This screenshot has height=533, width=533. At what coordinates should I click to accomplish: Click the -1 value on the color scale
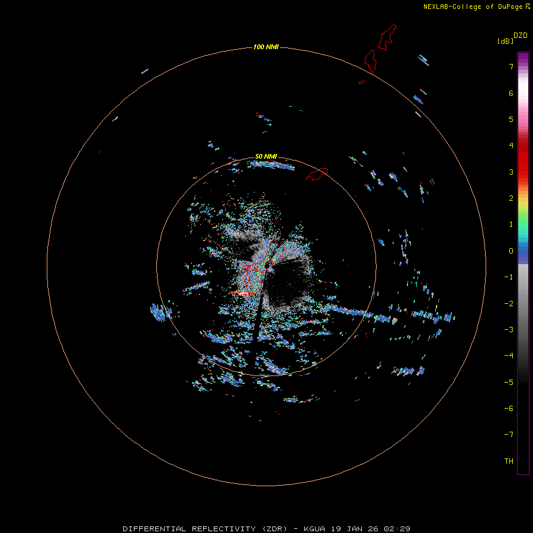[x=509, y=277]
